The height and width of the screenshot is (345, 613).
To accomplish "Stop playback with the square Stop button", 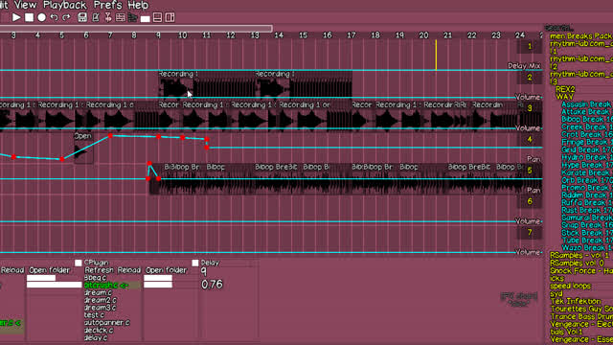I will (30, 17).
